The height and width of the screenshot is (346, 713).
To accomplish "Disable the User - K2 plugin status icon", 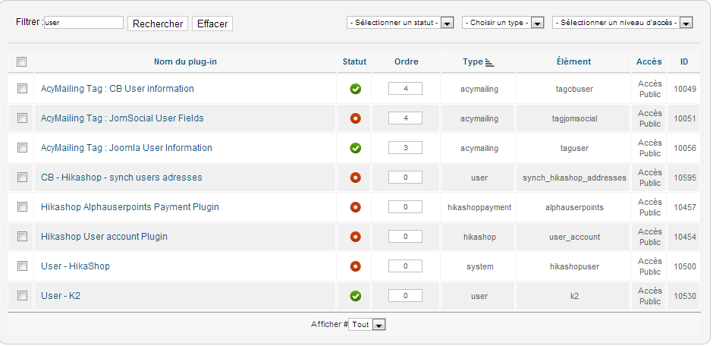I will (355, 296).
